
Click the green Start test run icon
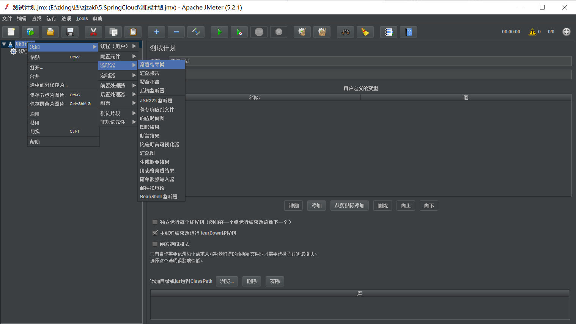coord(219,32)
